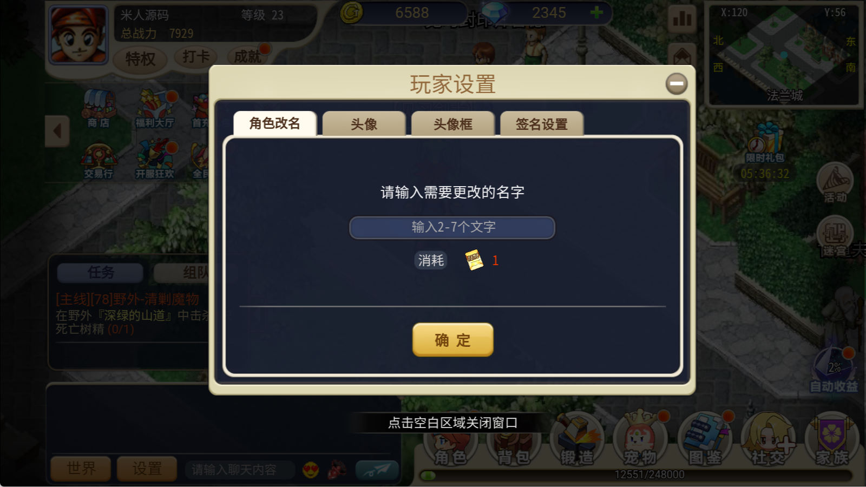Viewport: 866px width, 487px height.
Task: Switch to the 头像 tab
Action: 364,124
